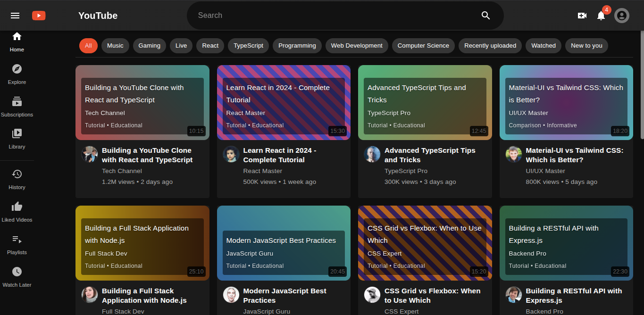The image size is (644, 315).
Task: Click Tech Channel name under video title
Action: (122, 171)
